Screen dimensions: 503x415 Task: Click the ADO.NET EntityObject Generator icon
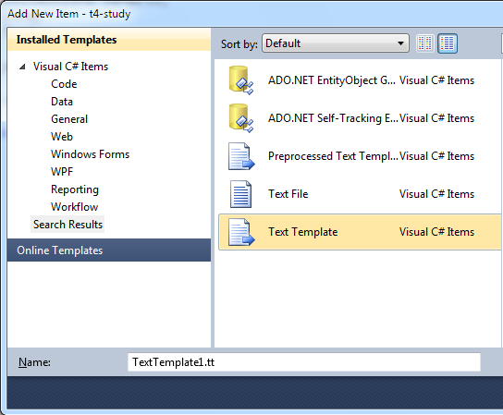(241, 80)
